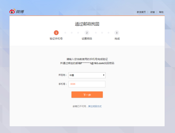Select the step 1 orange circle
The image size is (175, 133).
point(56,33)
